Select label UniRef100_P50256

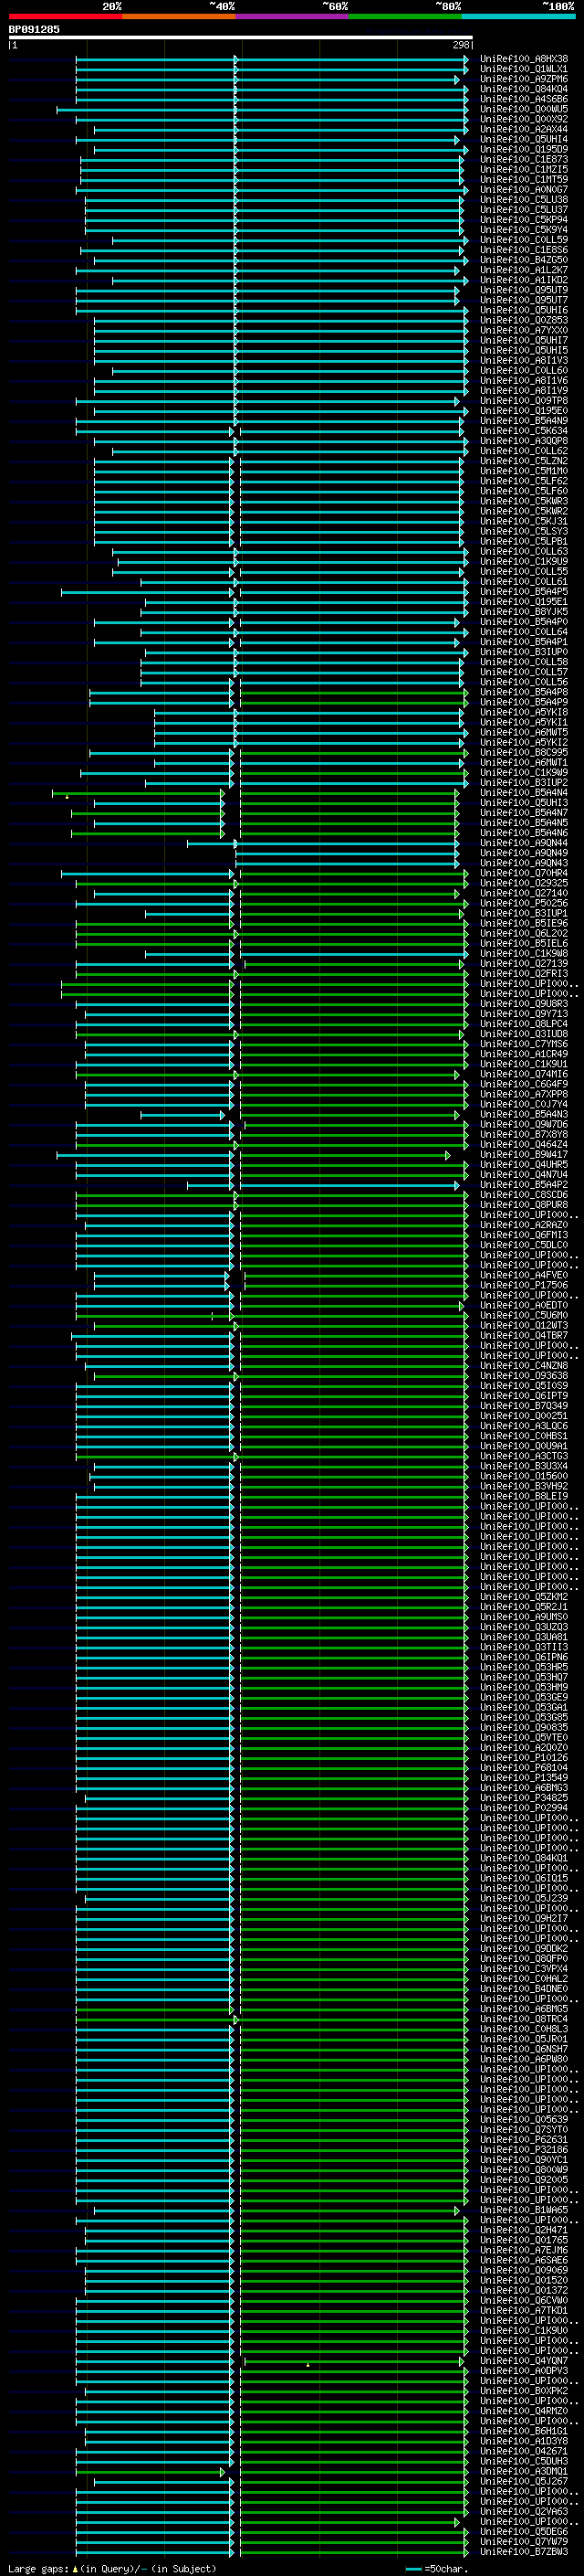click(x=524, y=903)
